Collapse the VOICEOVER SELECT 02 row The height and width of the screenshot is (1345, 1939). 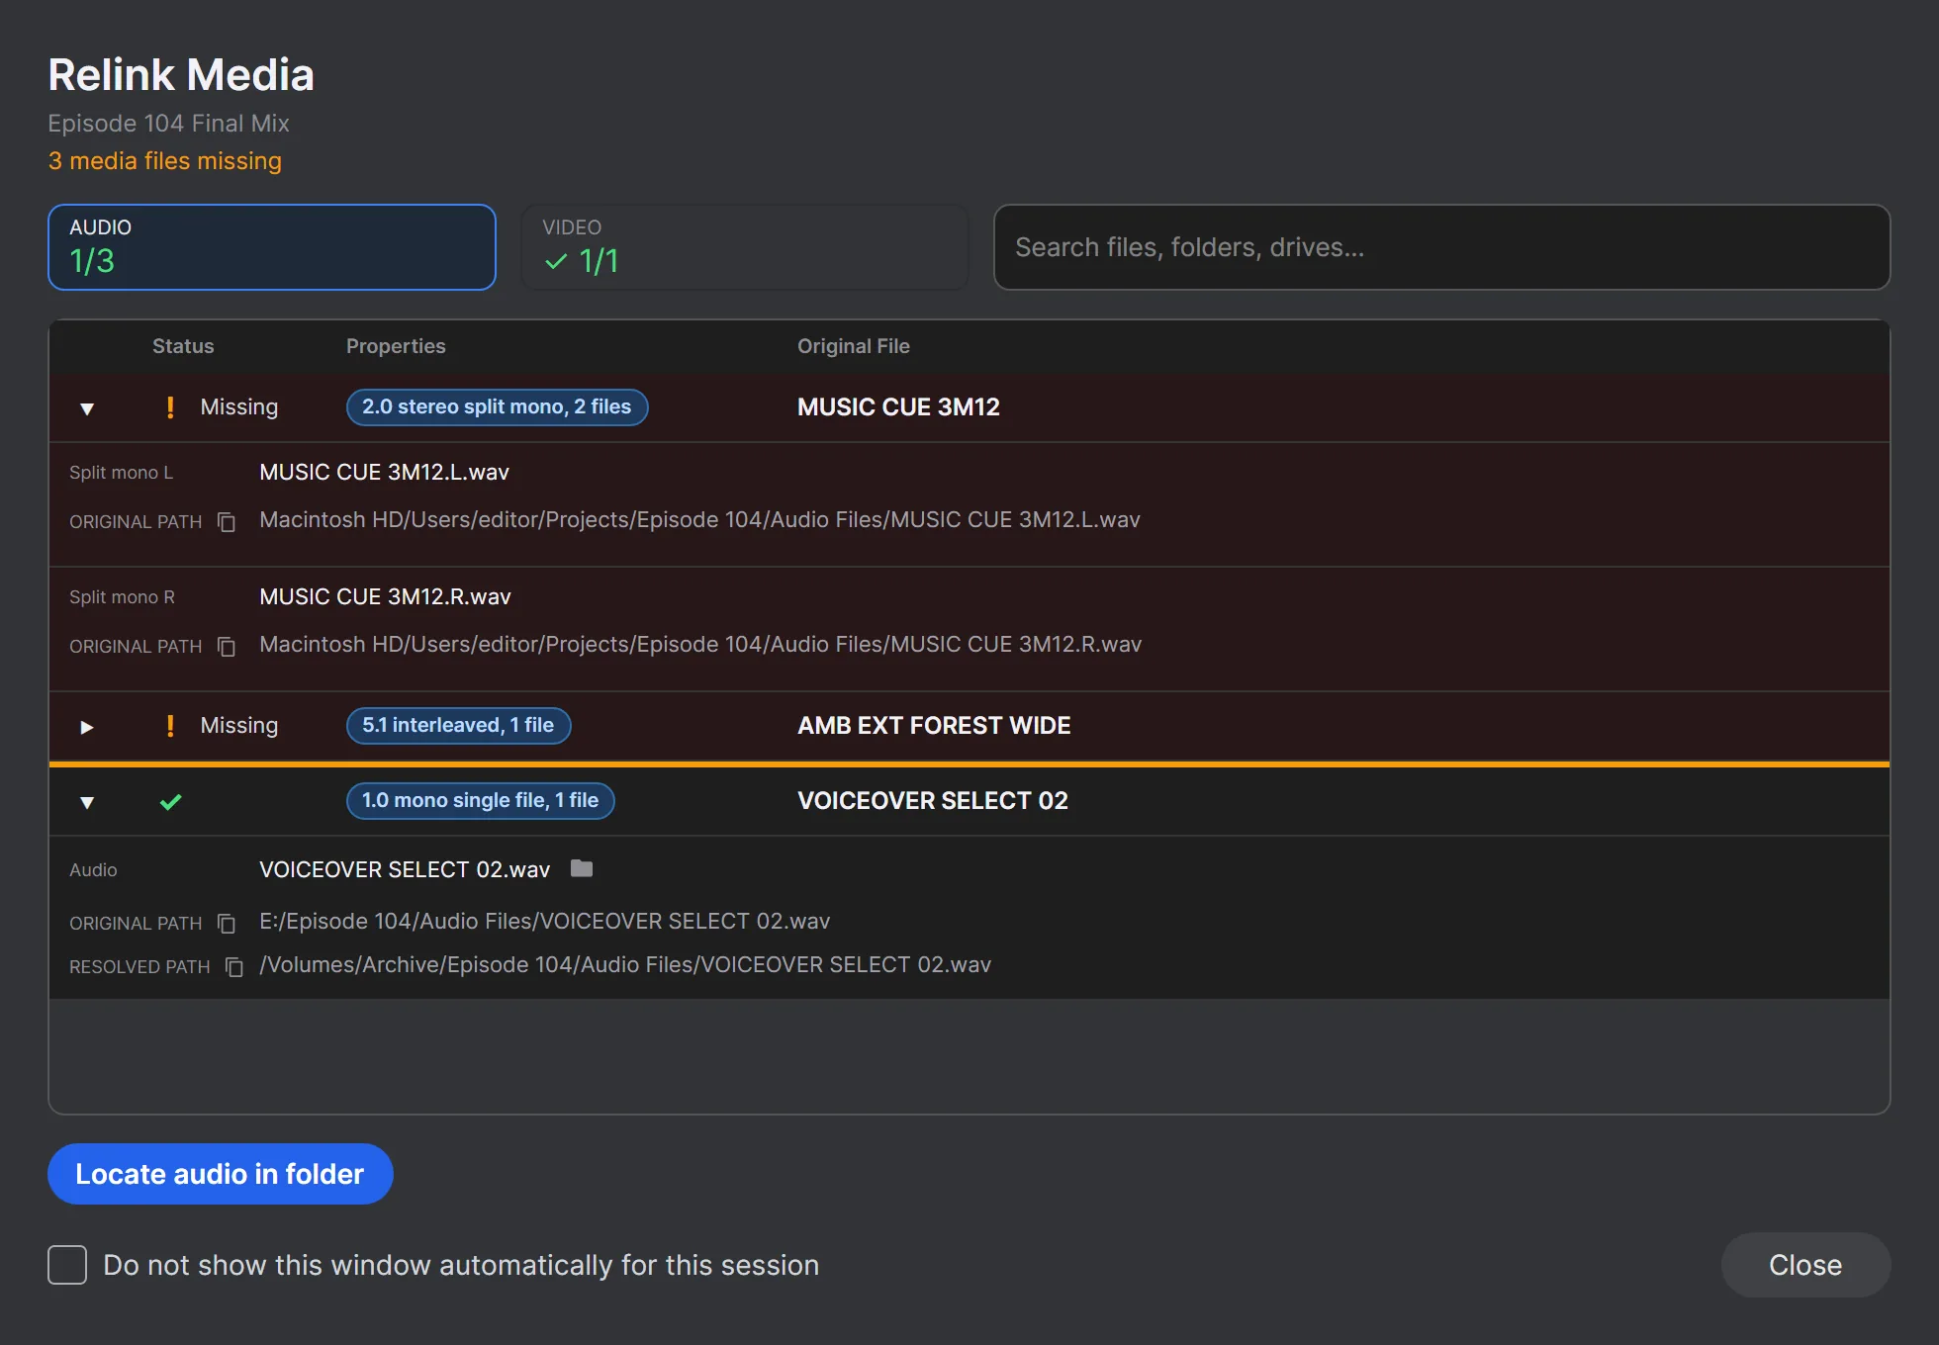(87, 802)
